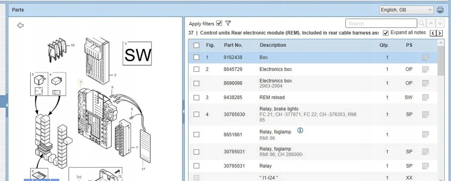Go to previous search result arrow
Viewport: 451px width, 181px height.
tap(431, 24)
